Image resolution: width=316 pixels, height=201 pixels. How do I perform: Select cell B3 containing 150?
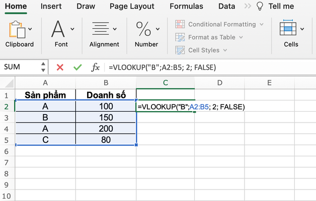(106, 117)
